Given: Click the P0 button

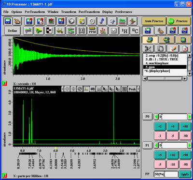Looking at the screenshot, I should [147, 117].
